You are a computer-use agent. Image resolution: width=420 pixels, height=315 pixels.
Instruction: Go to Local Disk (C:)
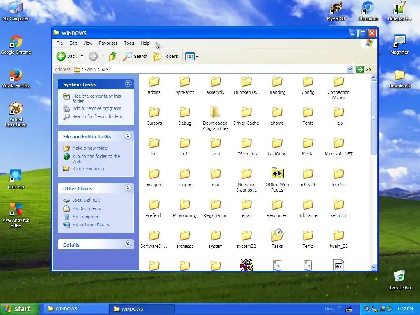pos(86,200)
